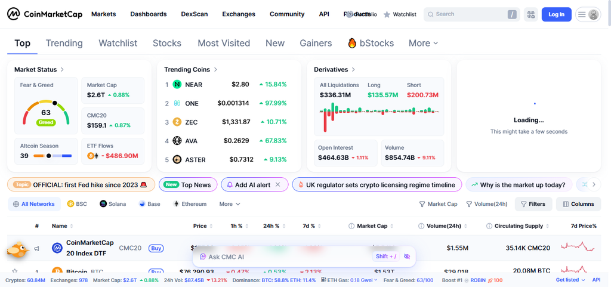Viewport: 611px width, 287px height.
Task: Switch to the Trending tab
Action: tap(64, 43)
